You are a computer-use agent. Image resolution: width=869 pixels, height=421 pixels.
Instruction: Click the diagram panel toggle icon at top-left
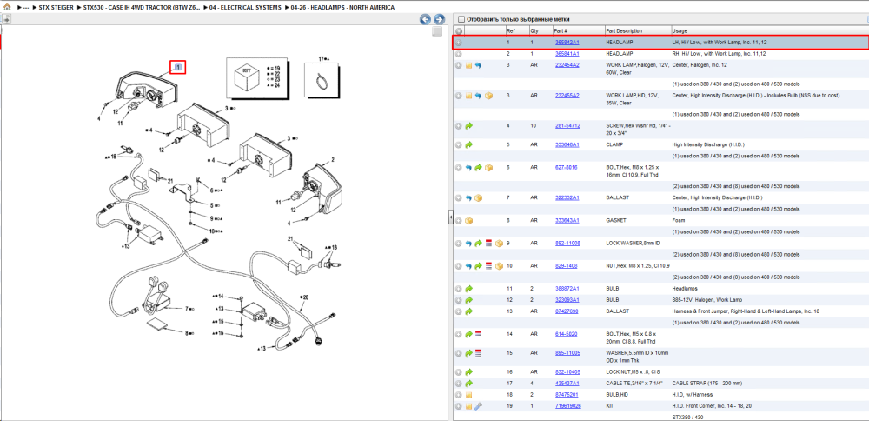(7, 19)
